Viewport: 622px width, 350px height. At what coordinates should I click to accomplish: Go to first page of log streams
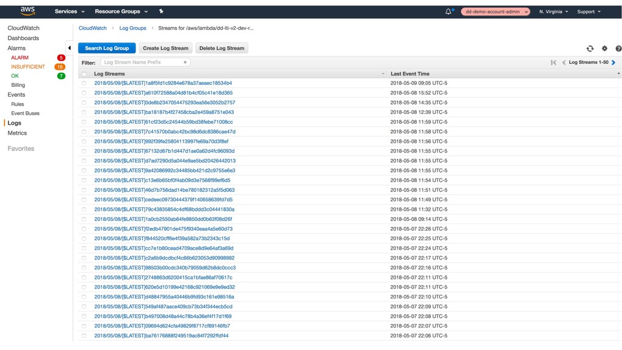(553, 63)
